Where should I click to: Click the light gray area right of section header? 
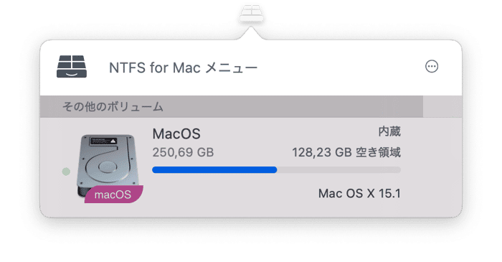pyautogui.click(x=442, y=107)
